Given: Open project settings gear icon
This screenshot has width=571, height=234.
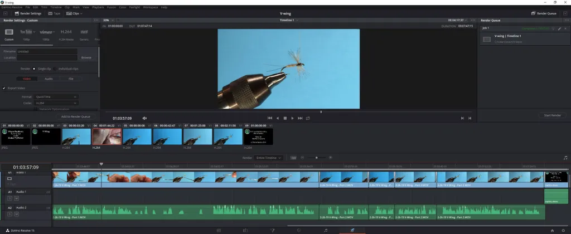Looking at the screenshot, I should tap(564, 230).
